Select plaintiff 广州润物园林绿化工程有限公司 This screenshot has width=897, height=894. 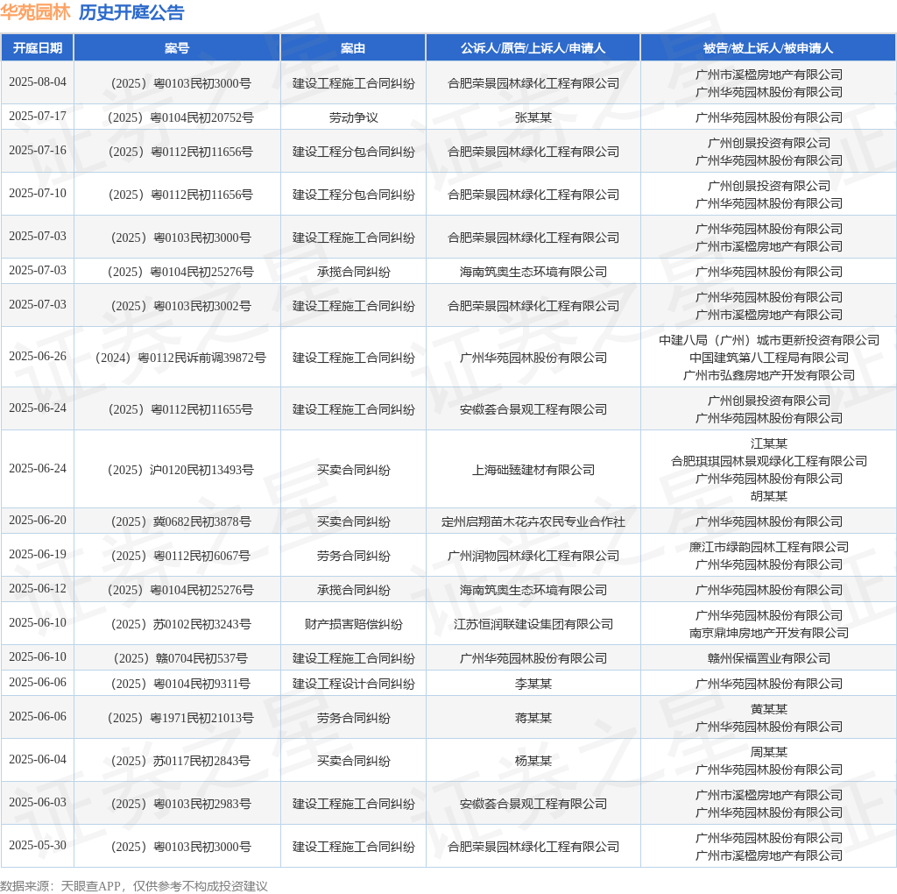point(533,556)
